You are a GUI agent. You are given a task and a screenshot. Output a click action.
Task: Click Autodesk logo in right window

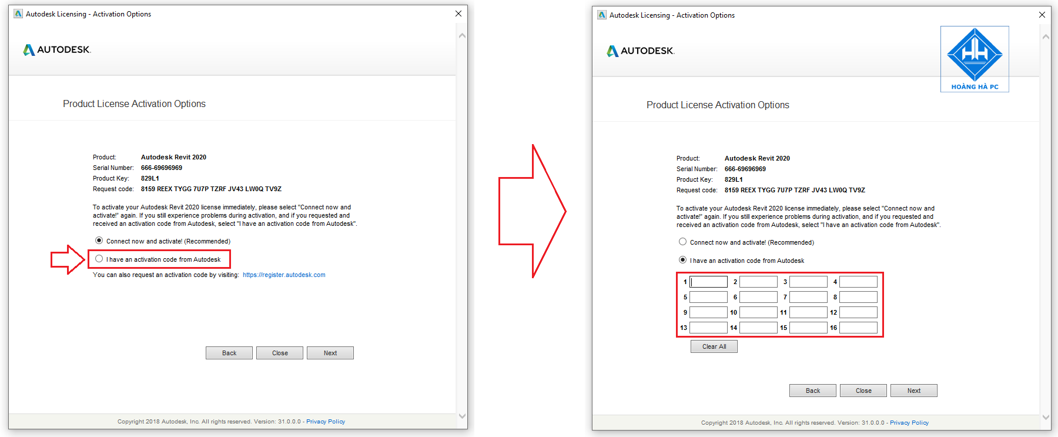(641, 51)
